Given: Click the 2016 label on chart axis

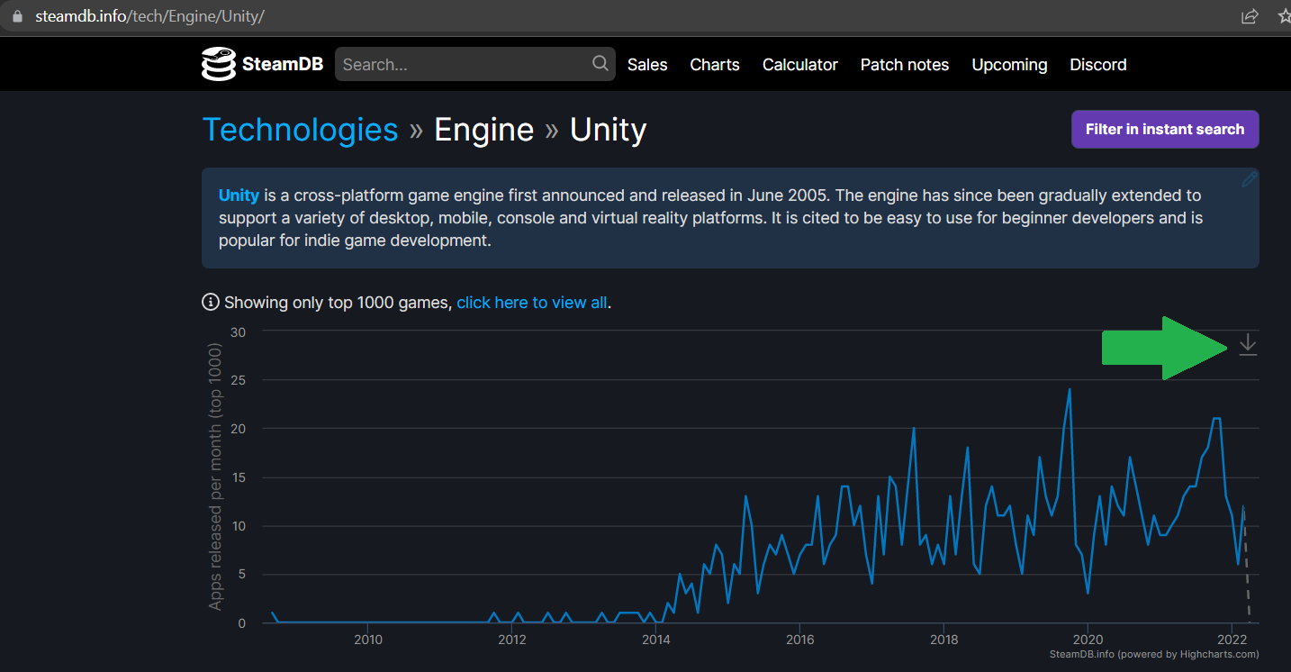Looking at the screenshot, I should pos(799,640).
